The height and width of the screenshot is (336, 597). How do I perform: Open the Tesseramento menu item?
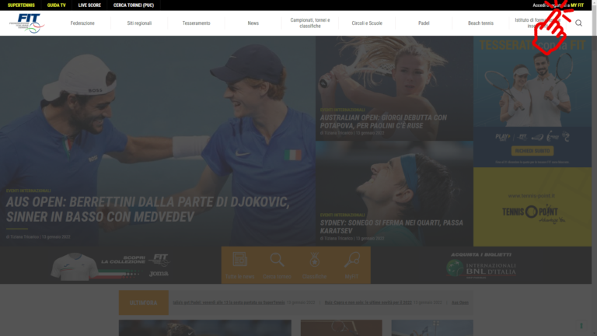tap(196, 23)
